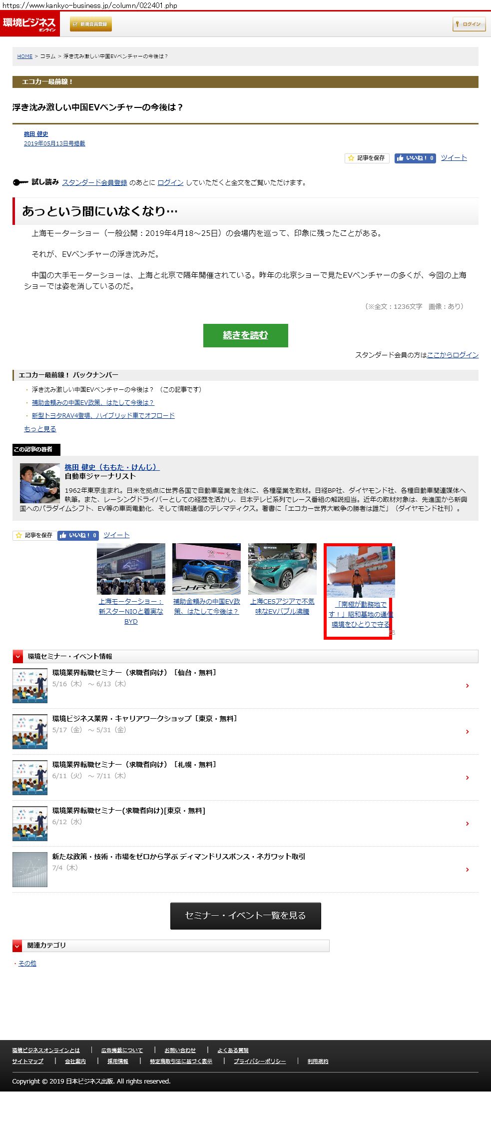Open 補助金頼みの中国EV政策 back number link
491x1129 pixels.
point(93,402)
